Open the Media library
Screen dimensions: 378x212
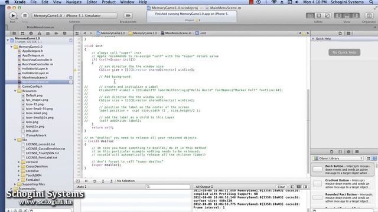(357, 152)
